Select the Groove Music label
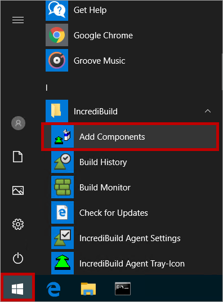 pyautogui.click(x=99, y=61)
